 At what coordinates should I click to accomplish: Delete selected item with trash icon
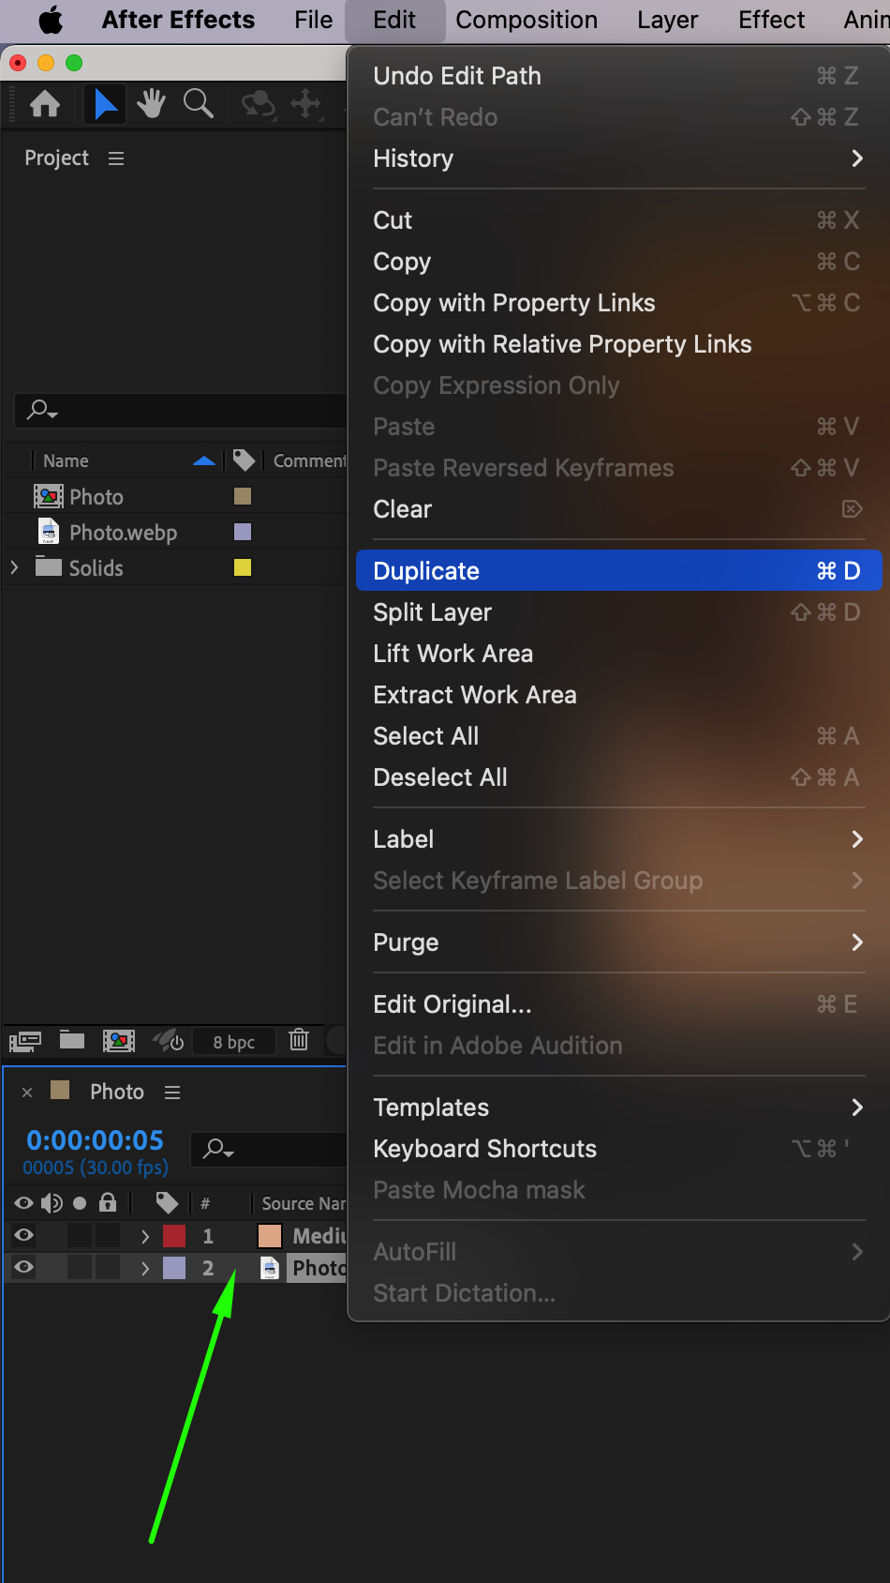pos(299,1040)
